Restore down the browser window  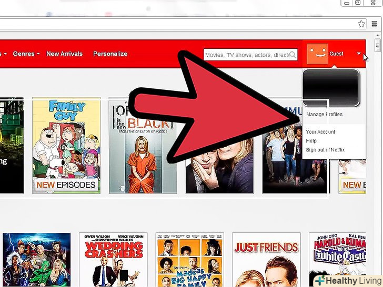point(358,3)
